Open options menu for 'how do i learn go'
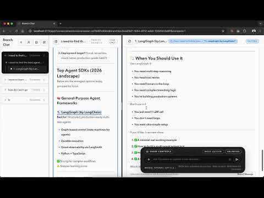Viewport: 264px width, 198px height. pos(44,90)
